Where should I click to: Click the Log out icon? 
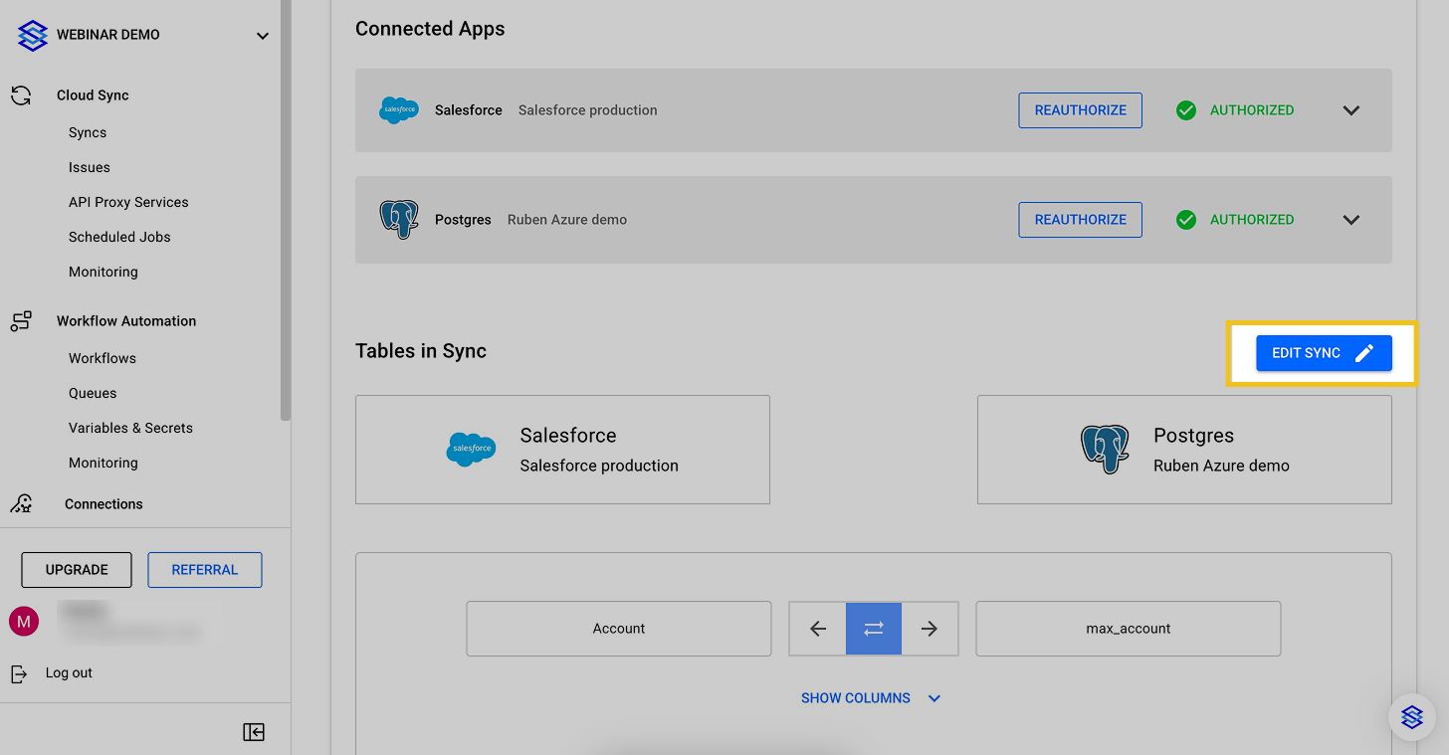(x=19, y=673)
